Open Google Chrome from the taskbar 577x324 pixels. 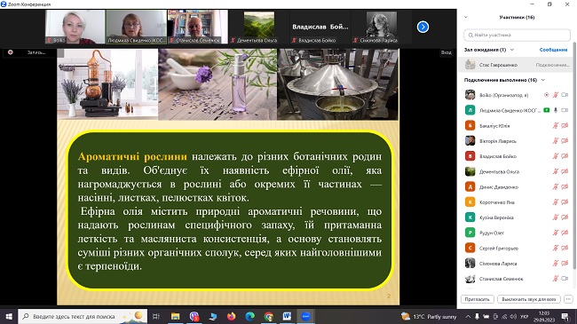(x=269, y=316)
